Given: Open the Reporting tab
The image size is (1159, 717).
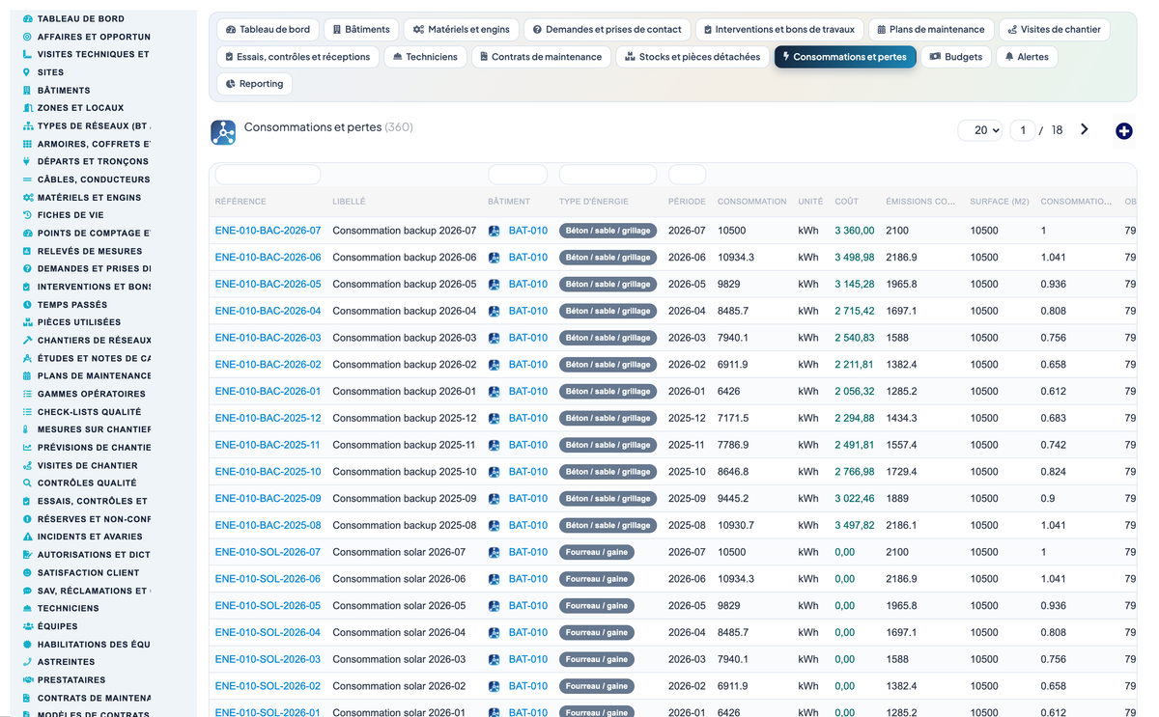Looking at the screenshot, I should [254, 84].
